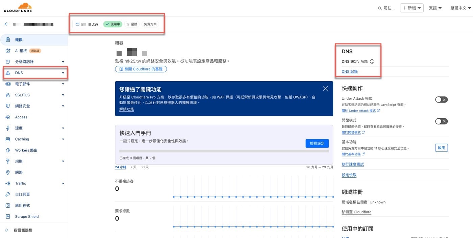Open the DNS 記錄 link

click(x=350, y=71)
